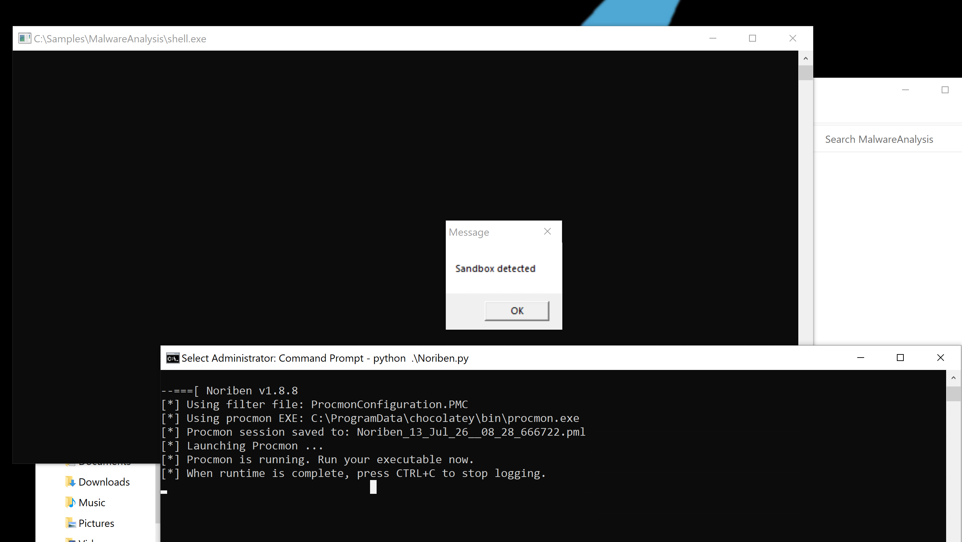Image resolution: width=962 pixels, height=542 pixels.
Task: Click the 'press CTRL+C to stop logging' line
Action: click(x=353, y=474)
